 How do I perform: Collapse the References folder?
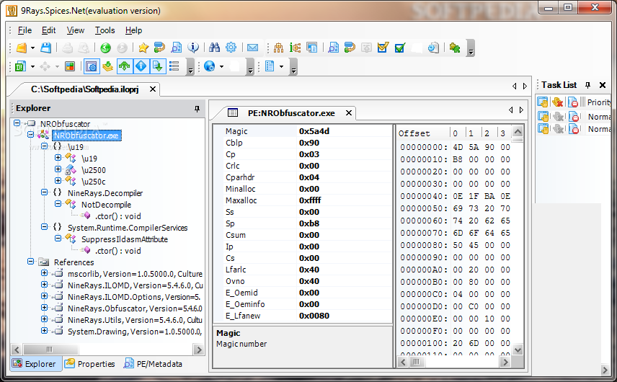click(x=31, y=261)
